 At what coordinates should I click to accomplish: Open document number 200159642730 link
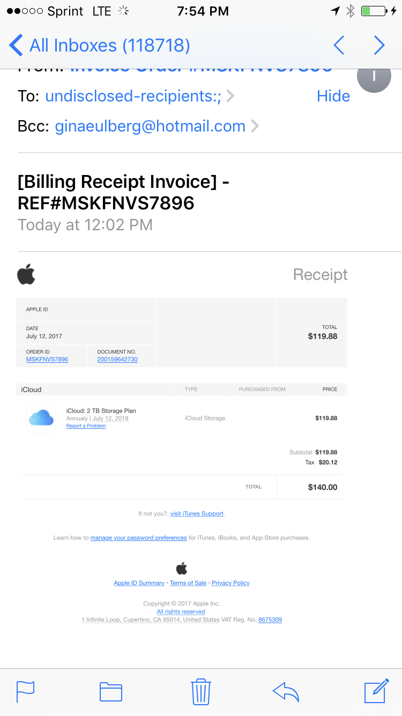pos(117,360)
